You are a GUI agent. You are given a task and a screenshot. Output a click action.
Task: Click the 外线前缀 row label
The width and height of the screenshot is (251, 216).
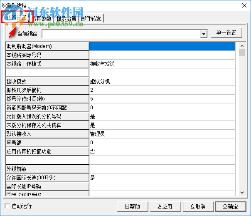47,169
